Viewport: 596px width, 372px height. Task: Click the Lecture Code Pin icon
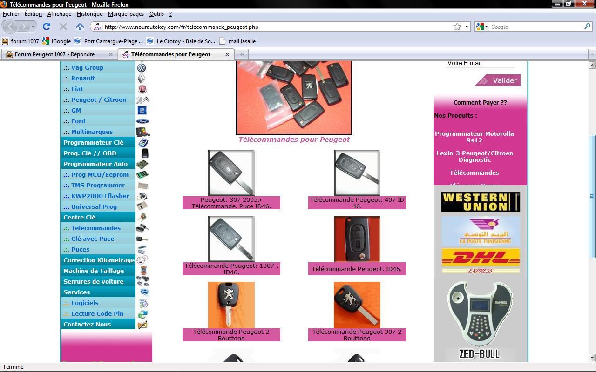pos(143,314)
